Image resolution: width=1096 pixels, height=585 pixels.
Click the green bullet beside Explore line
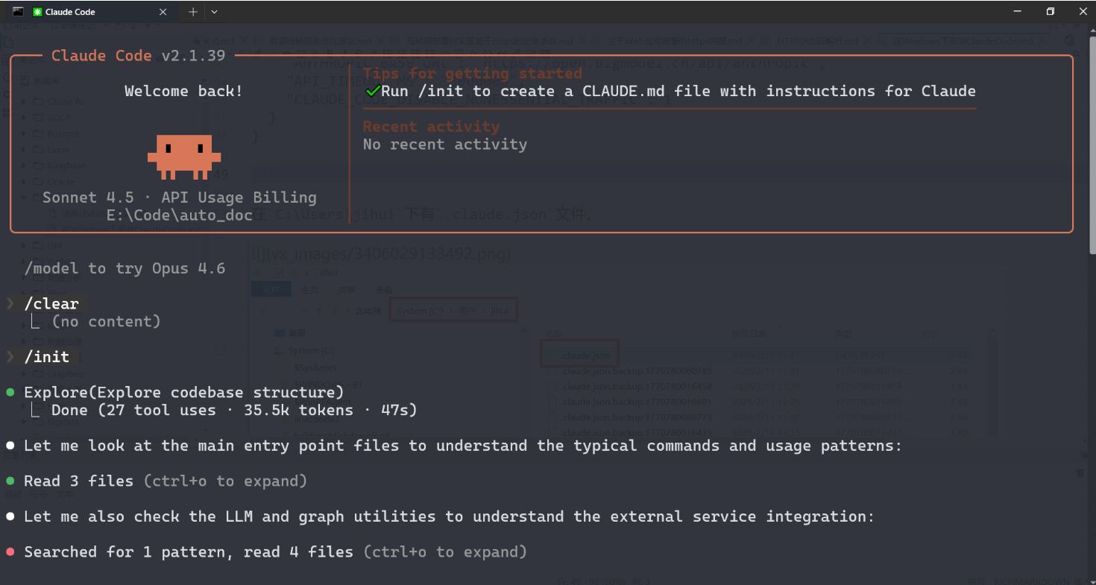10,392
